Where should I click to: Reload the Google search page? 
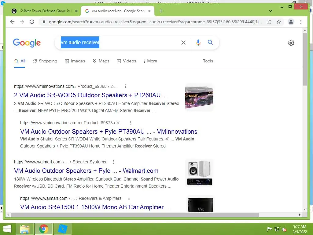(32, 22)
